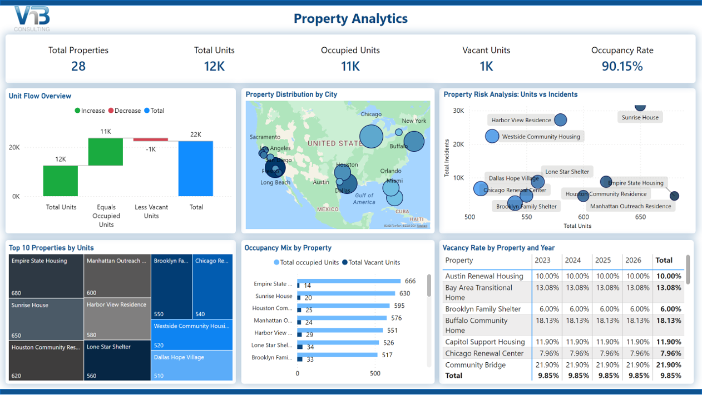The width and height of the screenshot is (702, 400).
Task: Click the Unit Flow Overview chart title
Action: pyautogui.click(x=40, y=96)
